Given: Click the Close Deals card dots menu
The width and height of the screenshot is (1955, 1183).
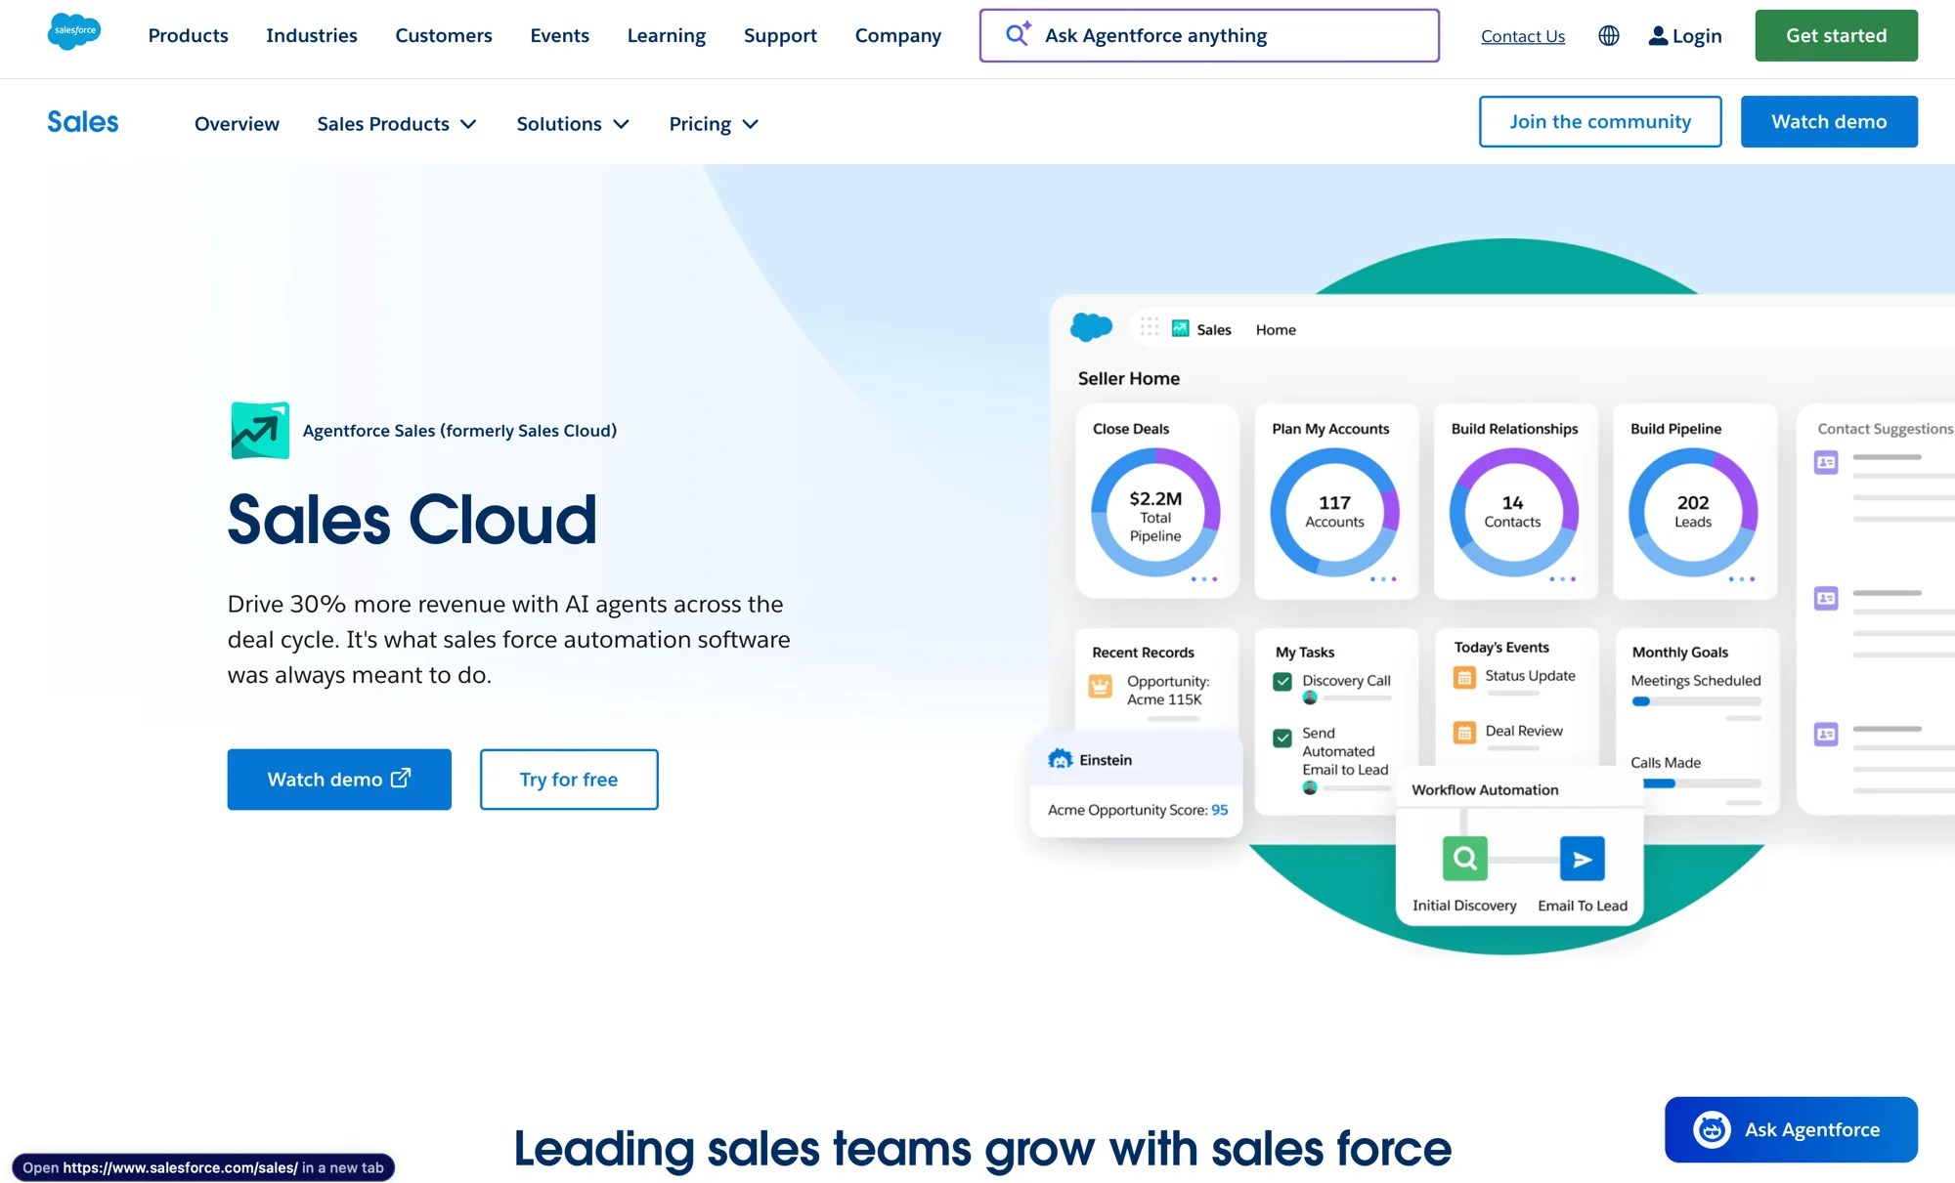Looking at the screenshot, I should click(x=1204, y=579).
